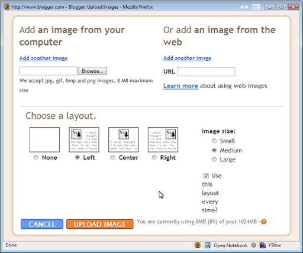The height and width of the screenshot is (253, 303).
Task: Click the Firefox icon in the status bar
Action: [198, 245]
